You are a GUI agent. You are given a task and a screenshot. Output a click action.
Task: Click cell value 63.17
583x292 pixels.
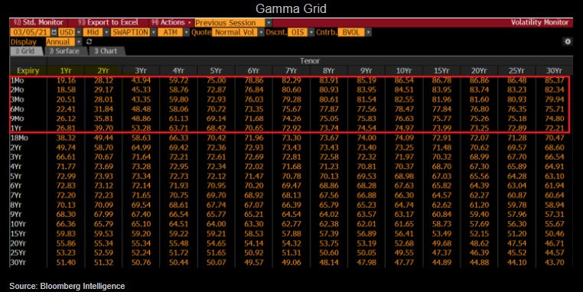tap(404, 214)
